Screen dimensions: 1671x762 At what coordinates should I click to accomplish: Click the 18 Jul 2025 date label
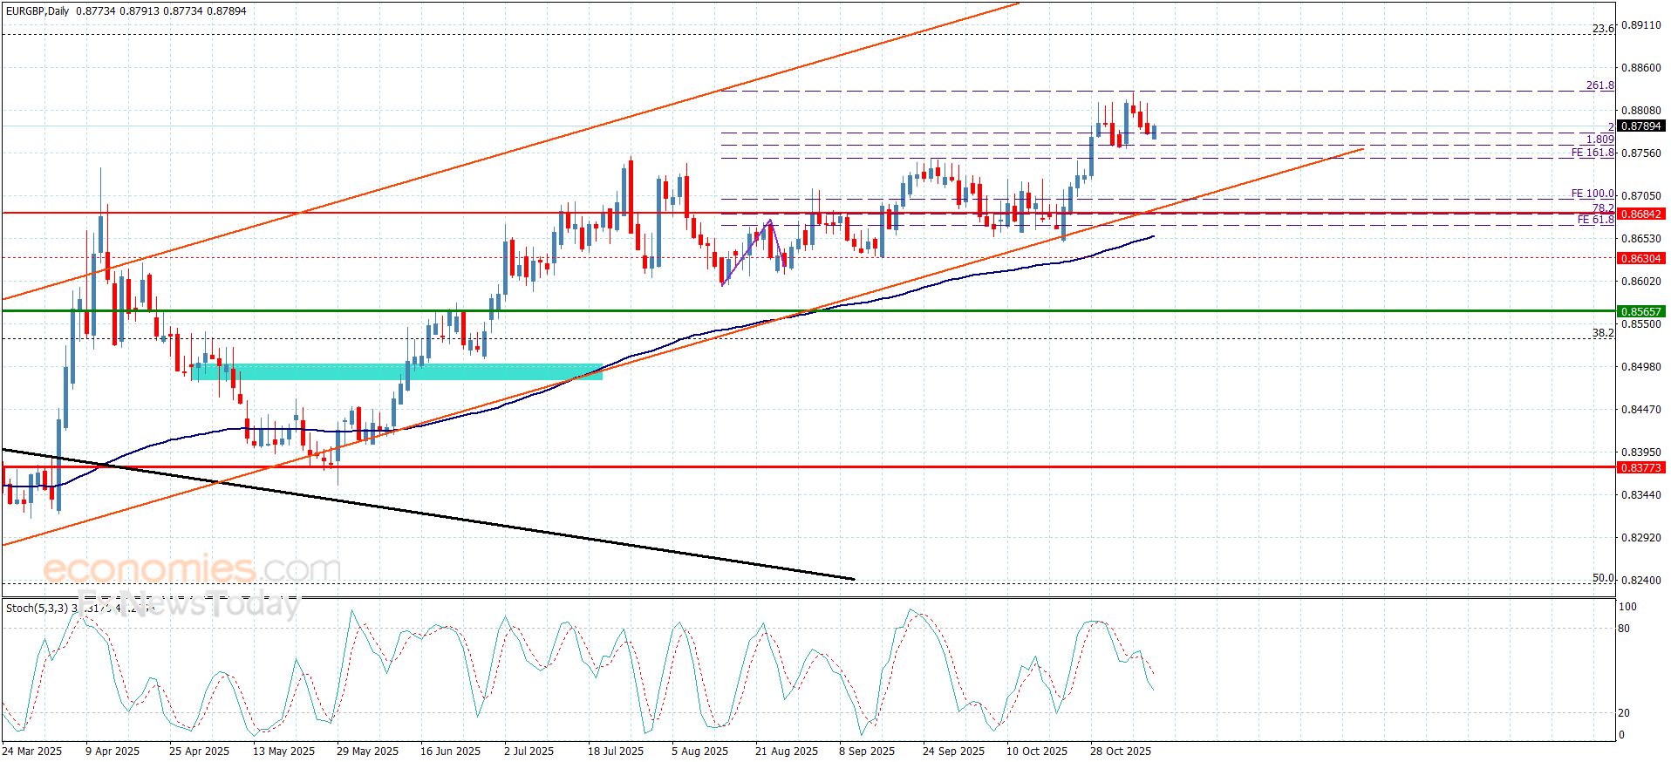pyautogui.click(x=616, y=752)
